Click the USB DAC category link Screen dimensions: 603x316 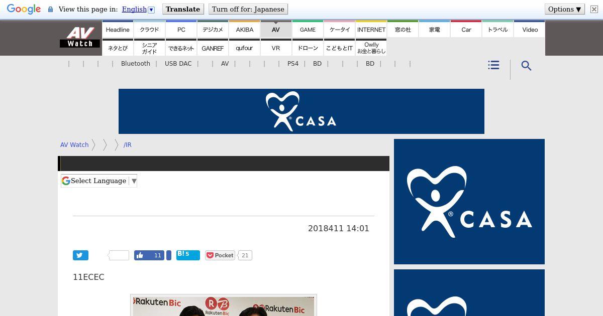(x=178, y=64)
